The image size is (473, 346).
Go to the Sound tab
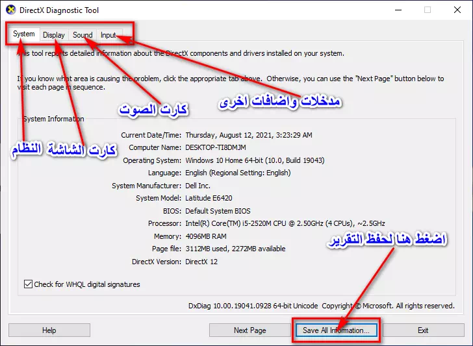tap(83, 35)
